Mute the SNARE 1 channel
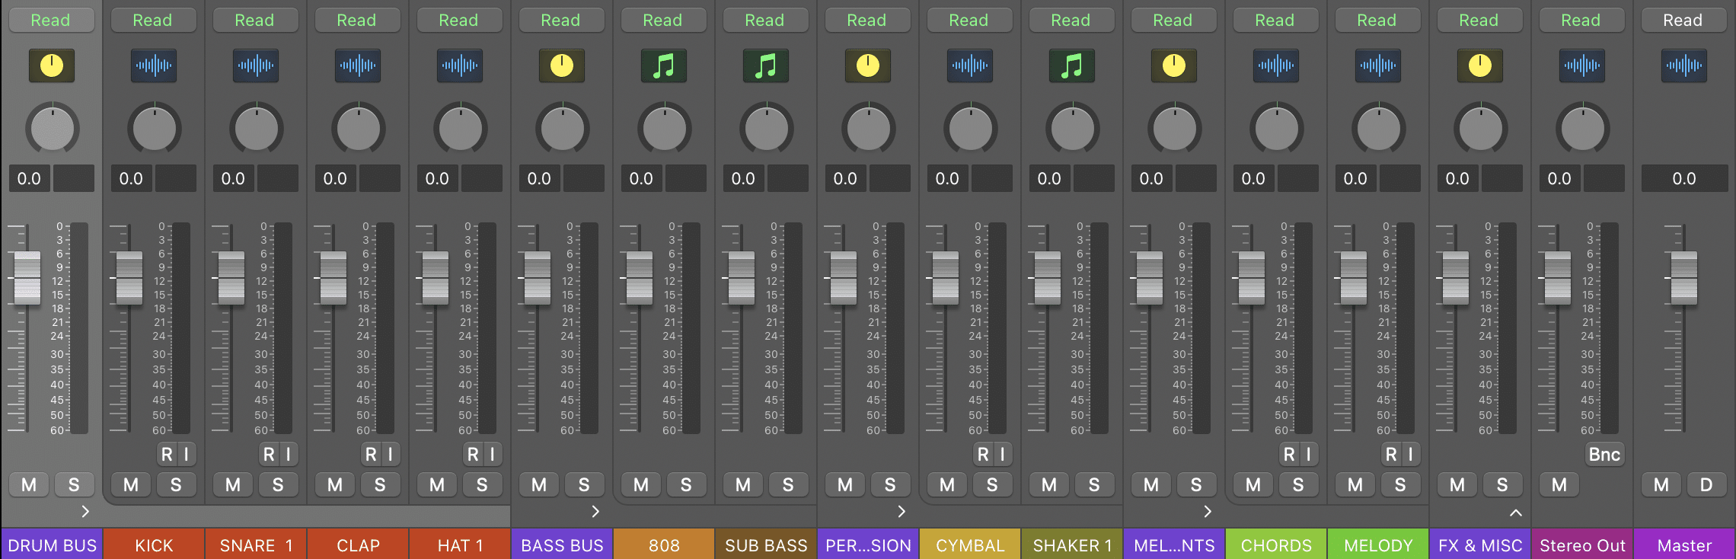Screen dimensions: 1736x559 pyautogui.click(x=233, y=484)
